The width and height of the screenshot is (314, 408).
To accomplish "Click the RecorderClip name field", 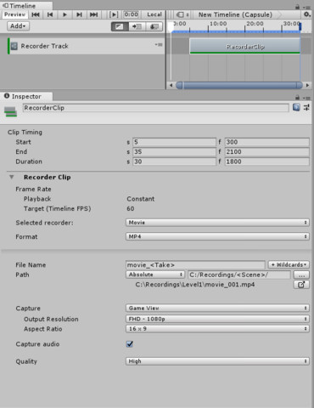I will pos(155,108).
